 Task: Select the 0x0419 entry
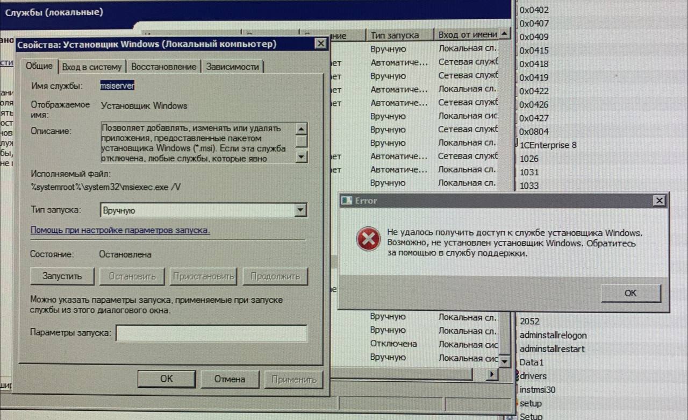point(534,77)
